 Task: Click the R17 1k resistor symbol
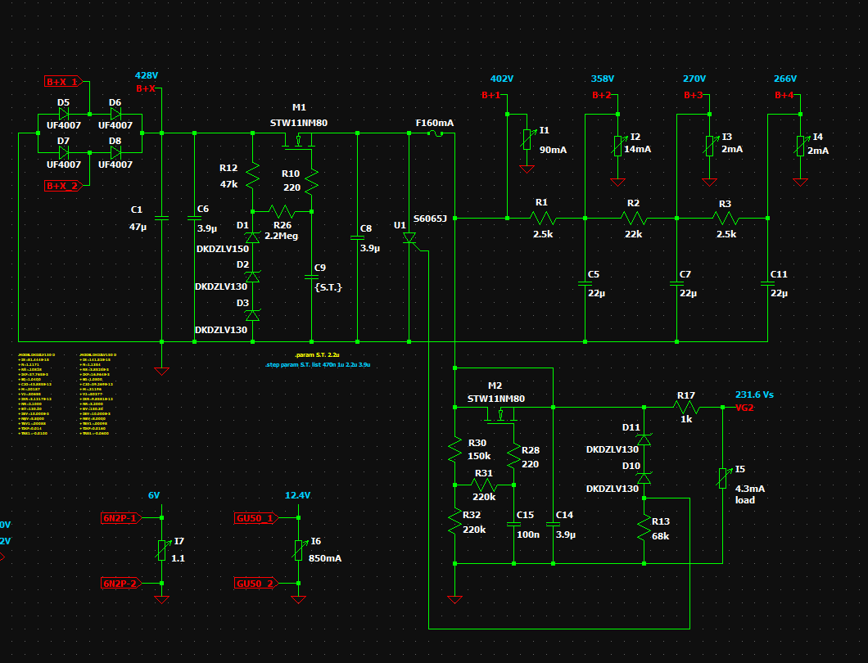pyautogui.click(x=686, y=407)
